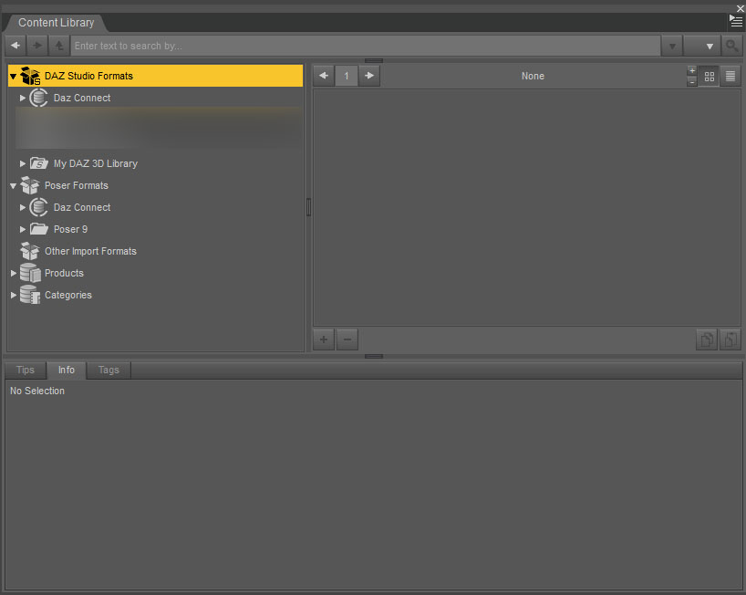Increase thumbnail size with small plus
Viewport: 746px width, 595px height.
692,71
